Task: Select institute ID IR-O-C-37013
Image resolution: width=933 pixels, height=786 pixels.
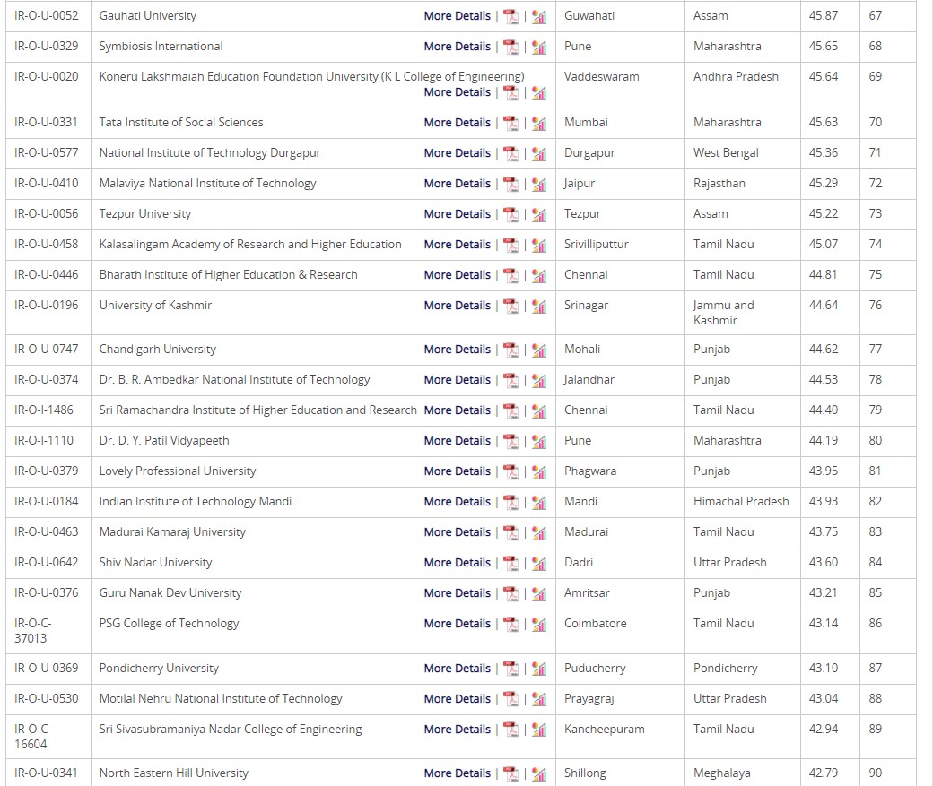Action: (x=32, y=631)
